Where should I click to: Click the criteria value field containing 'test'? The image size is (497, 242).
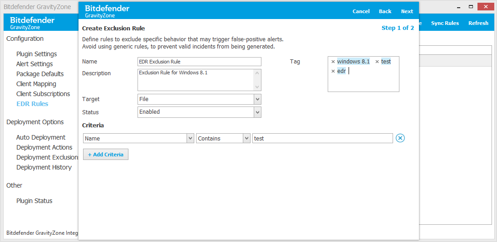(323, 138)
